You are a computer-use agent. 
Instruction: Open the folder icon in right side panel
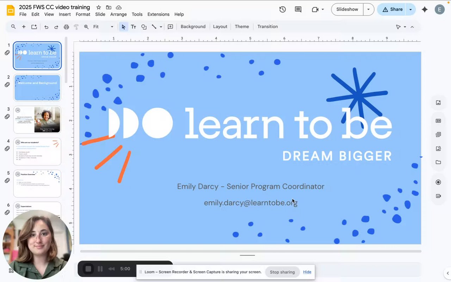pyautogui.click(x=438, y=162)
